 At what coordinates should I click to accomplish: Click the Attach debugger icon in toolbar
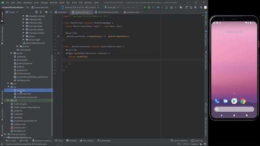tap(171, 7)
